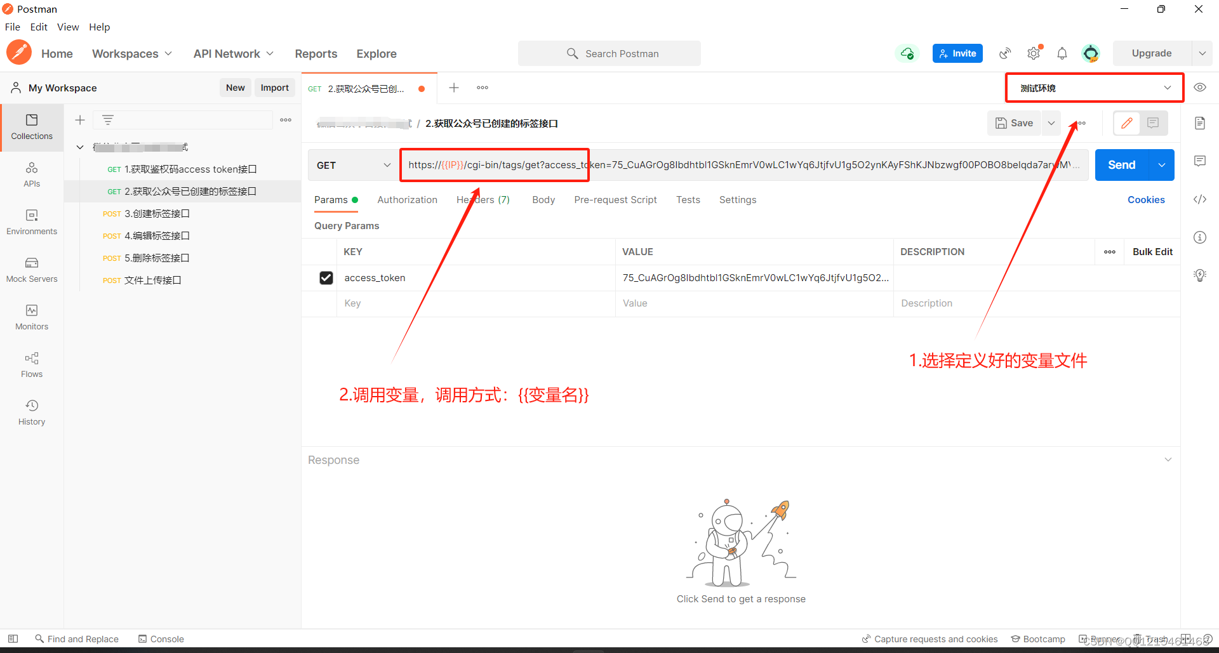Image resolution: width=1219 pixels, height=653 pixels.
Task: Click the Search Postman field
Action: 609,53
